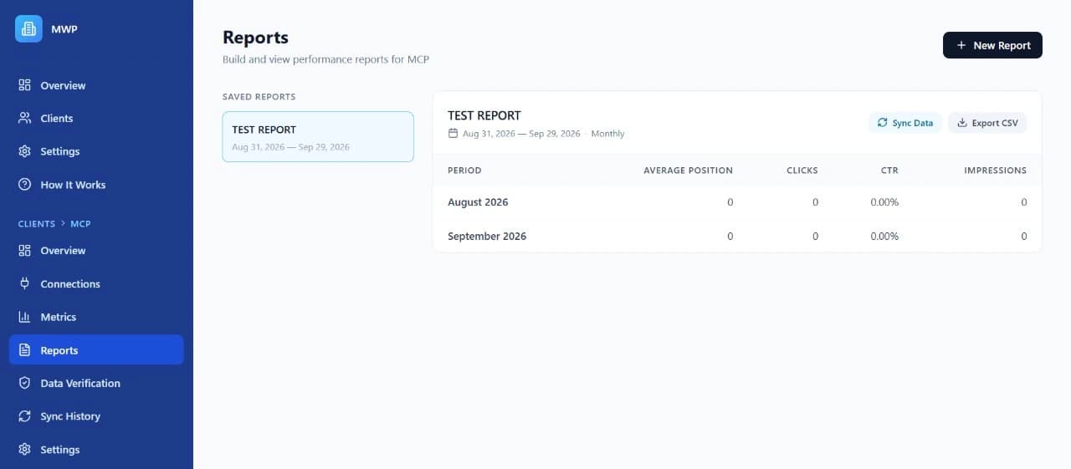Click Export CSV button
The width and height of the screenshot is (1071, 469).
pyautogui.click(x=987, y=123)
